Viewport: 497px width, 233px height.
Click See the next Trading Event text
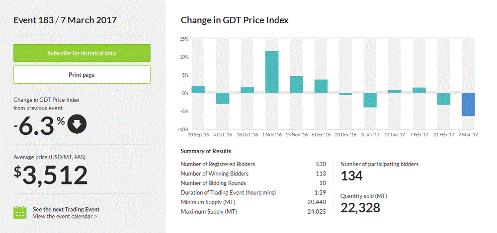pos(66,209)
